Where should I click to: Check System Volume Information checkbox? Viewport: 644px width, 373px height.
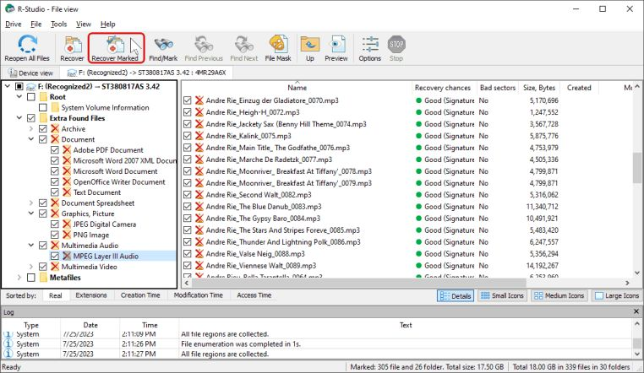tap(43, 108)
